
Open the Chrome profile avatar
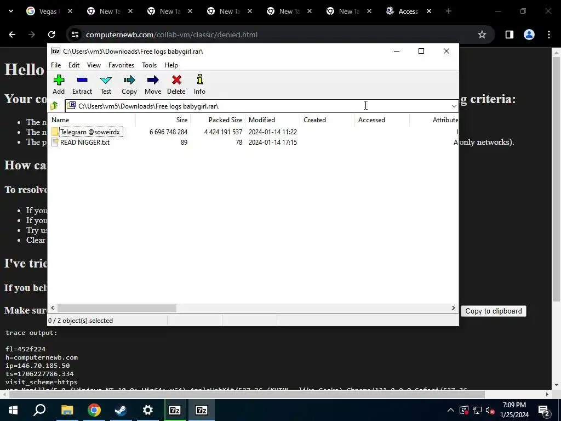529,35
